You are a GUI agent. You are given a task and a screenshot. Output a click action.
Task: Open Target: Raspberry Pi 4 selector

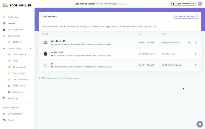[x=183, y=4]
